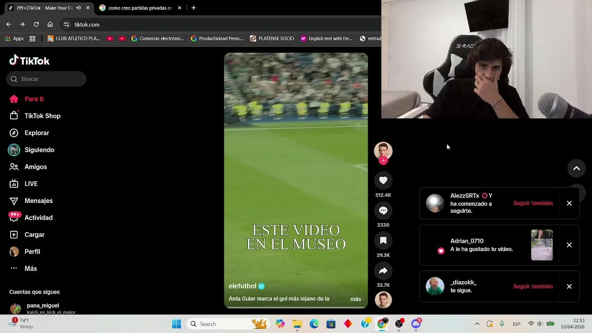Focus the Buscar search field
Image resolution: width=592 pixels, height=333 pixels.
point(46,79)
